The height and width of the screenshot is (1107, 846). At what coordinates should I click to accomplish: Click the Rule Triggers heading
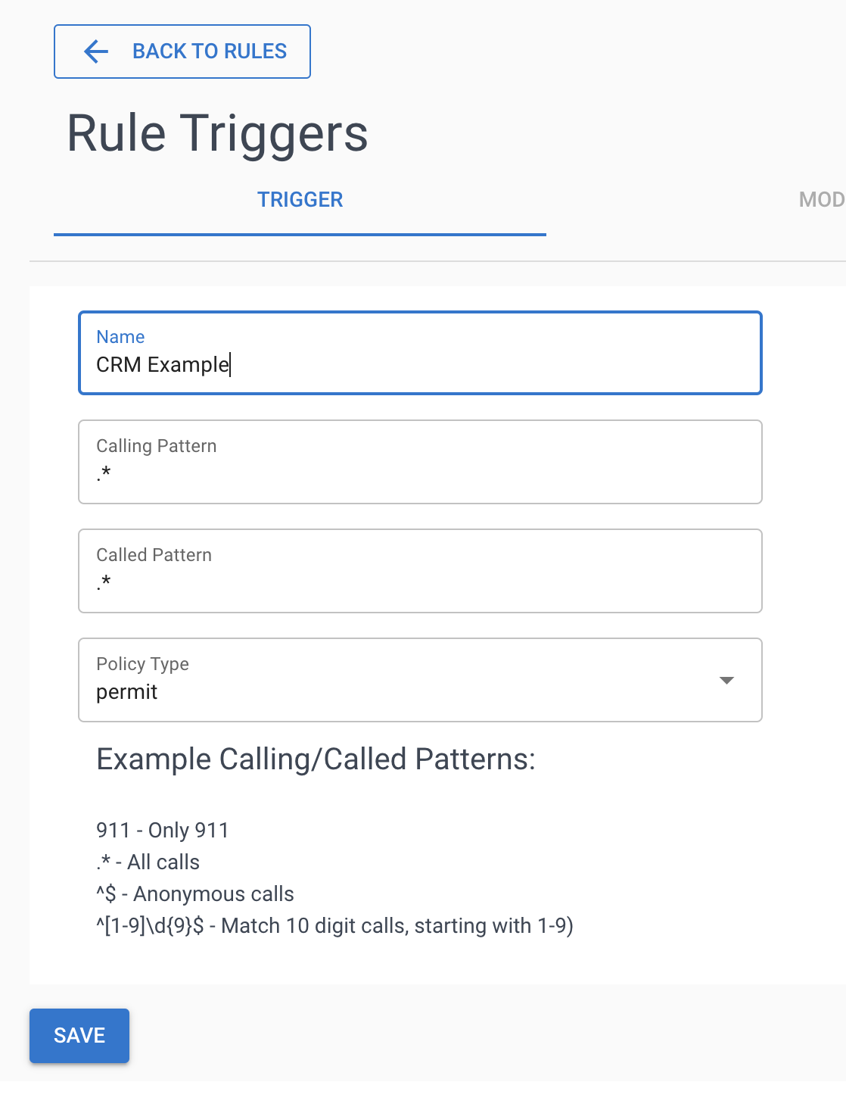(217, 133)
